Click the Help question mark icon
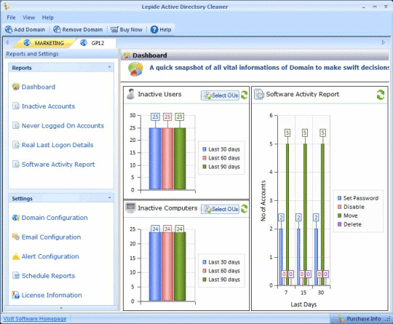The image size is (393, 324). click(x=154, y=30)
